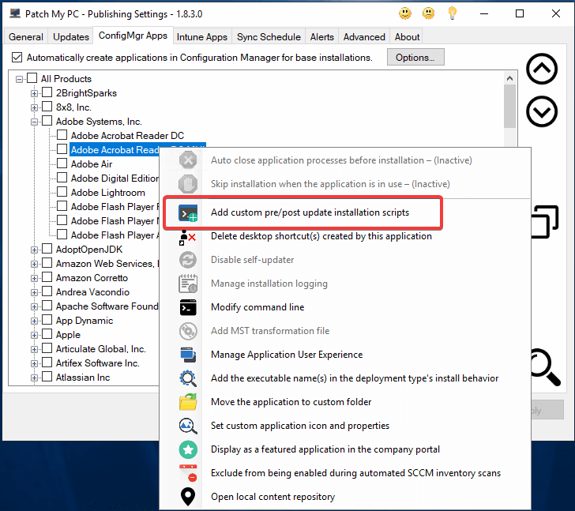Click the Patch My PC title bar icon

pos(15,13)
